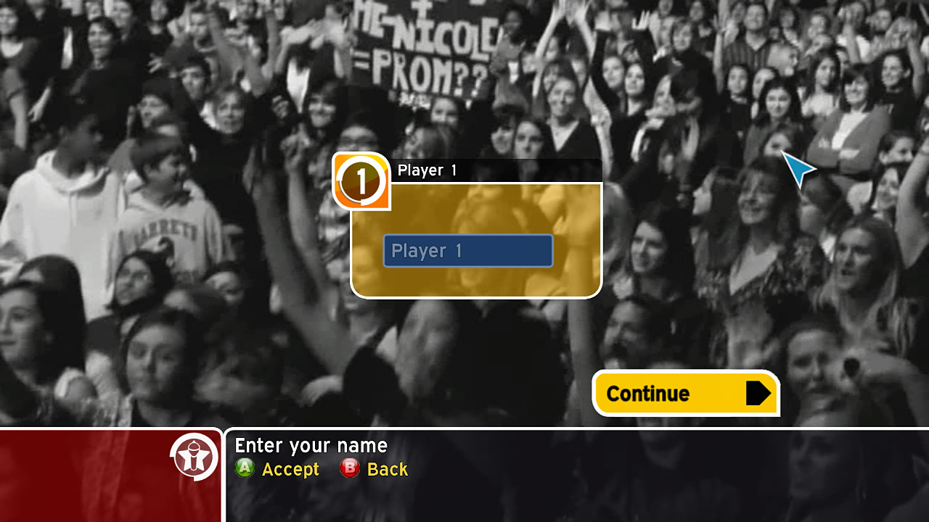Click the green A button icon
This screenshot has height=522, width=929.
245,468
